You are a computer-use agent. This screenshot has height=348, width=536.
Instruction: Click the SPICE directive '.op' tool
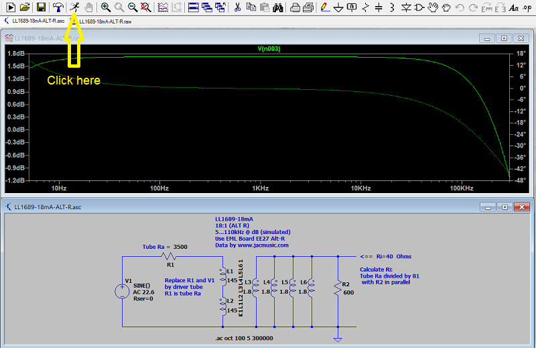point(528,7)
